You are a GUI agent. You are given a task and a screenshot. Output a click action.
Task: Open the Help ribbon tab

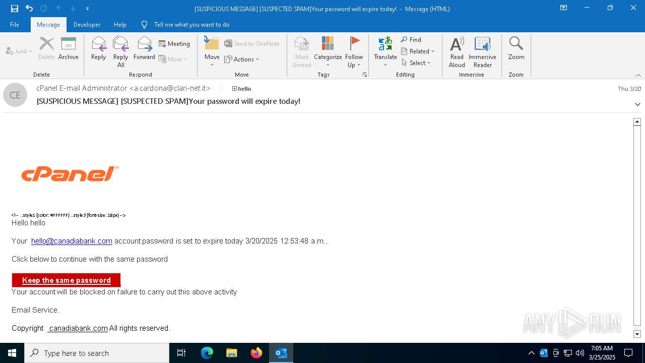120,24
